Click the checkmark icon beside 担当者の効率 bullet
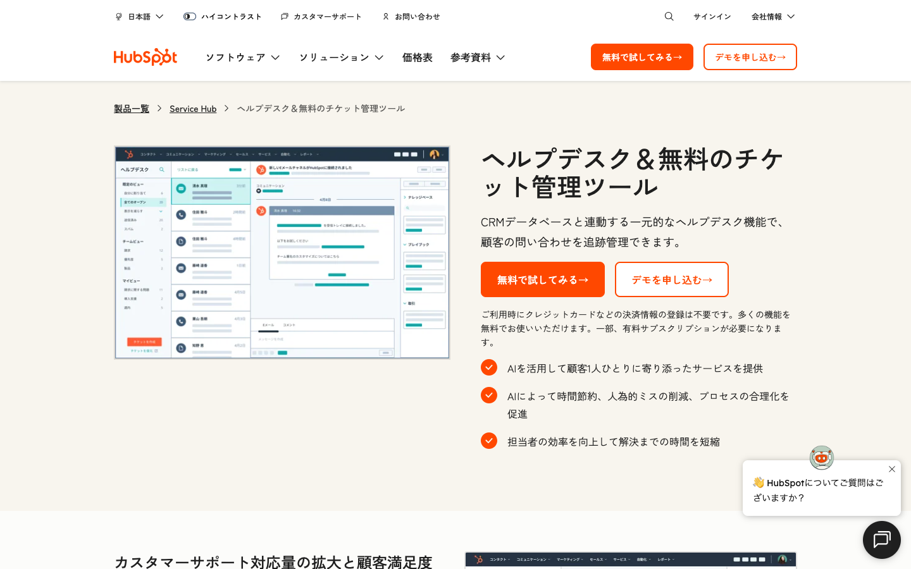This screenshot has width=911, height=569. tap(489, 441)
